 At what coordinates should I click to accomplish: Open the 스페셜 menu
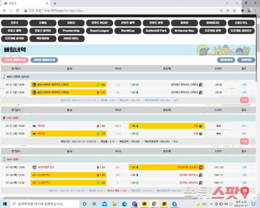click(43, 23)
